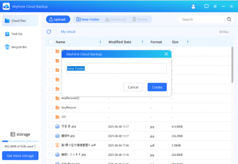Select the AnyRecover folder name

[69, 108]
